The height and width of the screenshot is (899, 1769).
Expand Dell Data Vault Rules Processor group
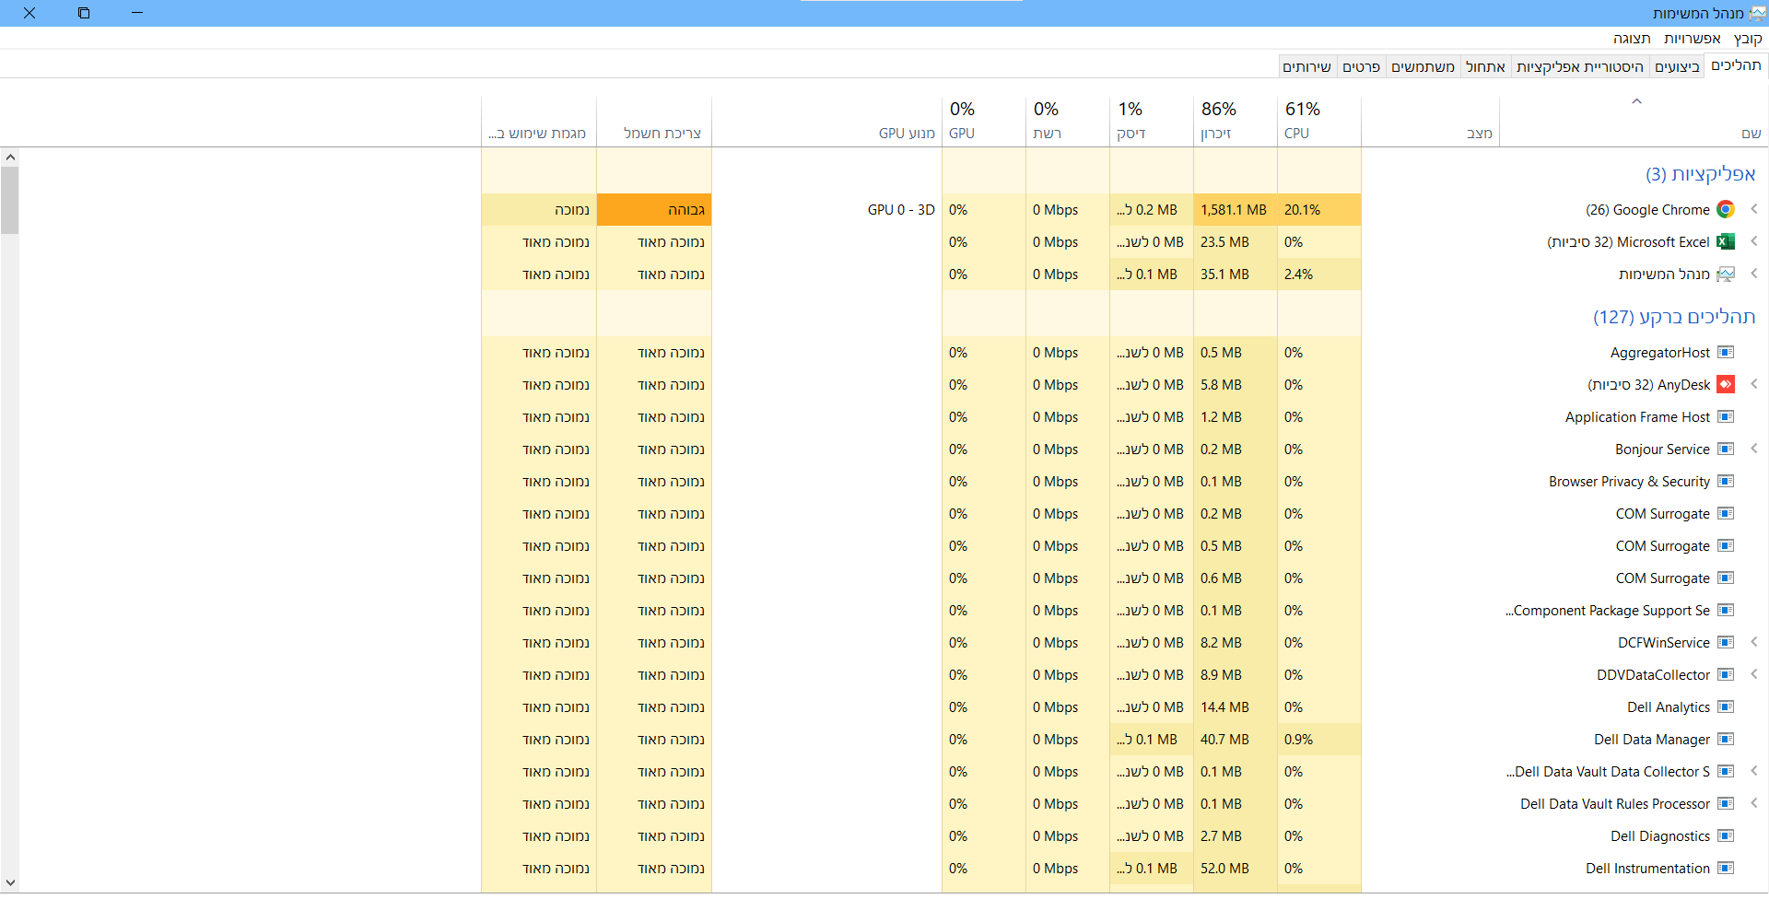tap(1754, 803)
